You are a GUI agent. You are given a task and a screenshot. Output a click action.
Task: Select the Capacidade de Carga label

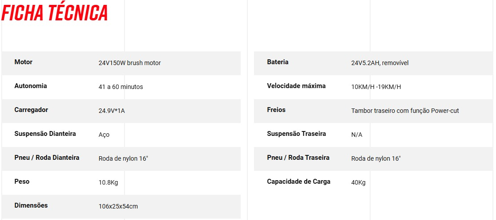tap(299, 181)
